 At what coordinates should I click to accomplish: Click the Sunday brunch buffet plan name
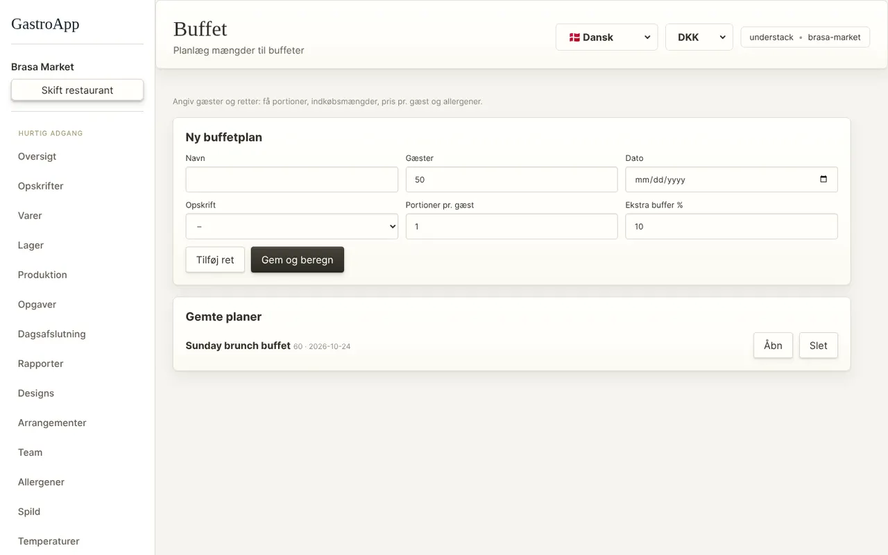tap(238, 345)
